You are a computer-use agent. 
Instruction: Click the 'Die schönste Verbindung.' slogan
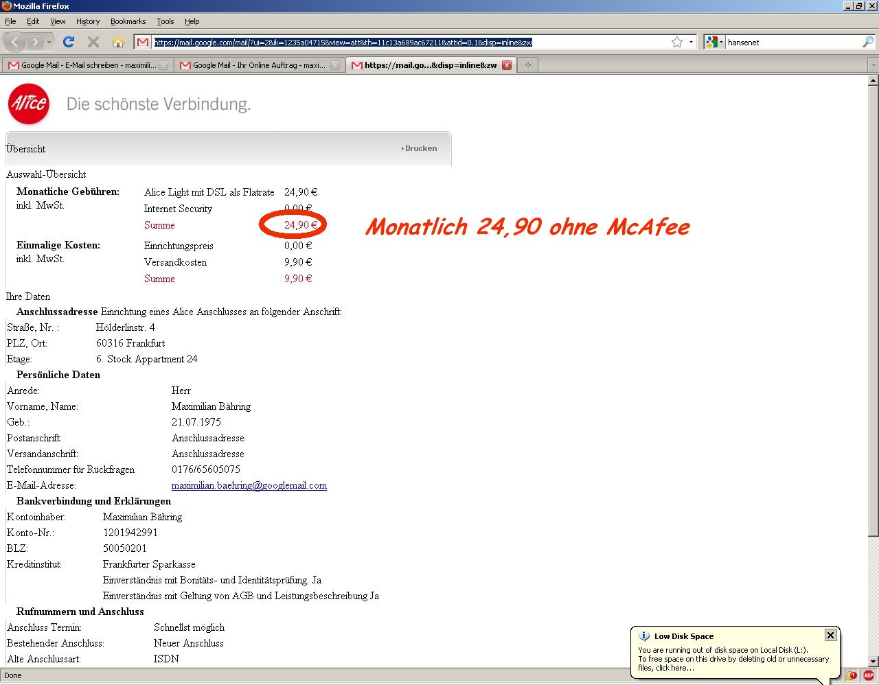coord(159,104)
